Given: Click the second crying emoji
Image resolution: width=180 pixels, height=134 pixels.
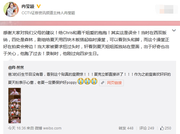Looking at the screenshot, I should [x=87, y=81].
